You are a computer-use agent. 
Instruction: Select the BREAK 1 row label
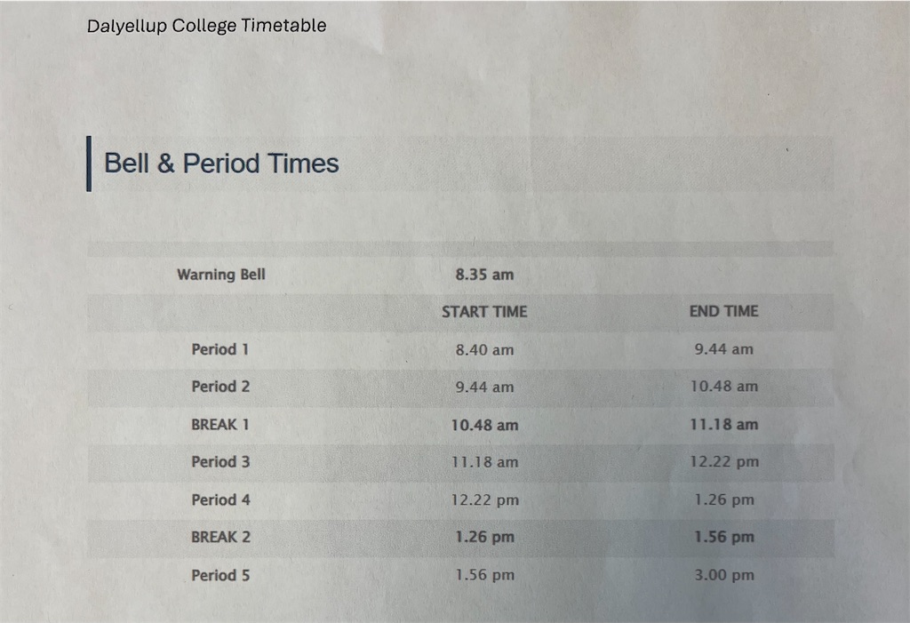[220, 425]
